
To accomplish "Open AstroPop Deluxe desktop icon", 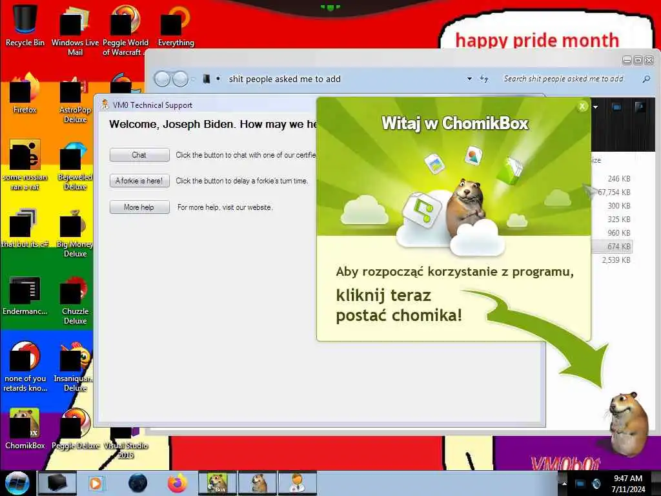I will point(75,99).
